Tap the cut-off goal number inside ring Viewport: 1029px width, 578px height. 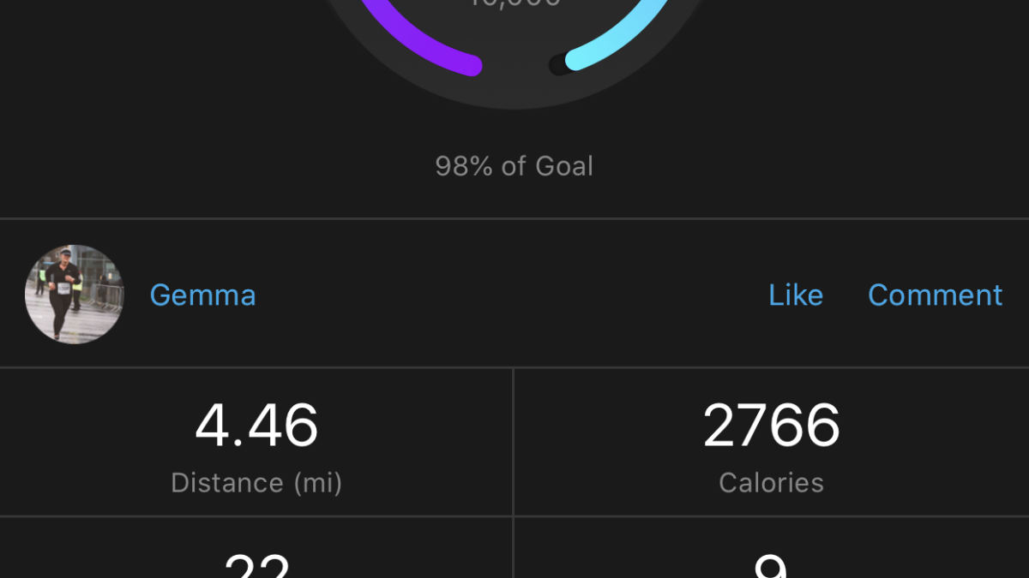514,4
